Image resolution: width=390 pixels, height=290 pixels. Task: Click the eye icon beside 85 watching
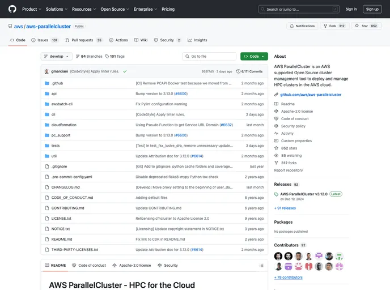tap(276, 156)
